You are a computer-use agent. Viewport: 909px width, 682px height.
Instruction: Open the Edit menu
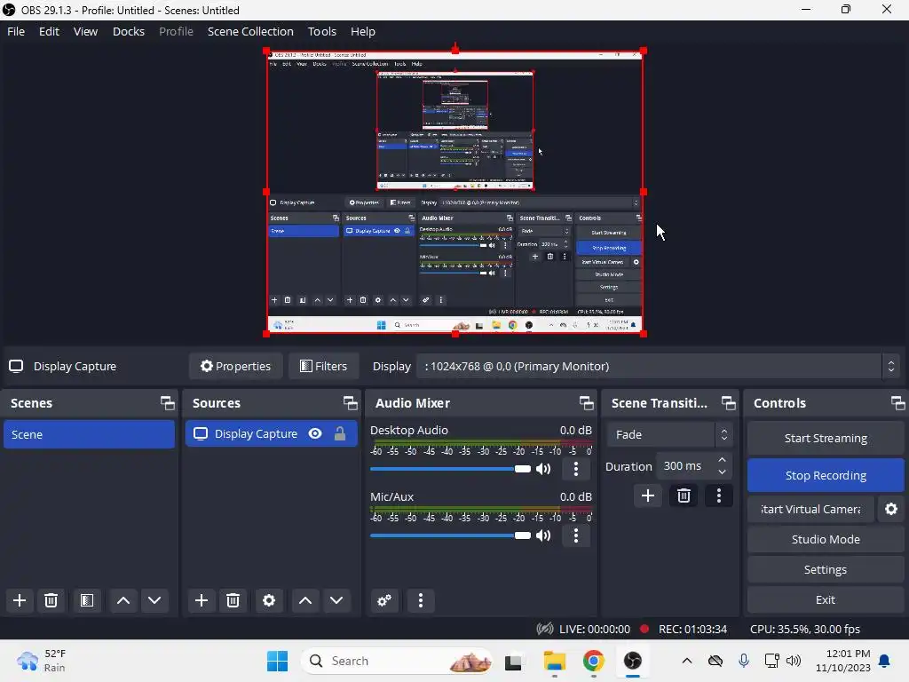49,31
